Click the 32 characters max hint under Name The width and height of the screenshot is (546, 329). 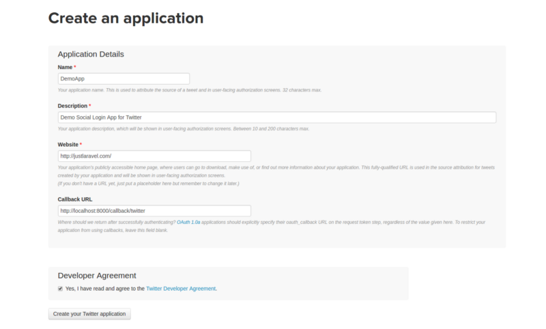[x=189, y=90]
